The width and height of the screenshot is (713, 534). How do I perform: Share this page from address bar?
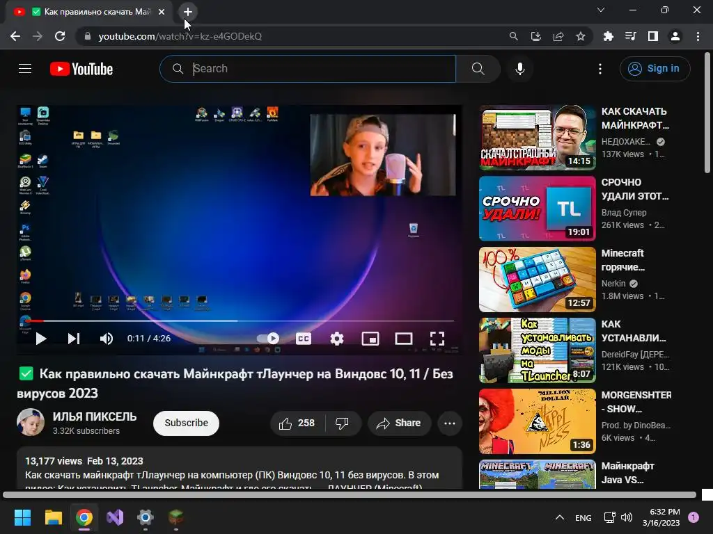tap(558, 36)
